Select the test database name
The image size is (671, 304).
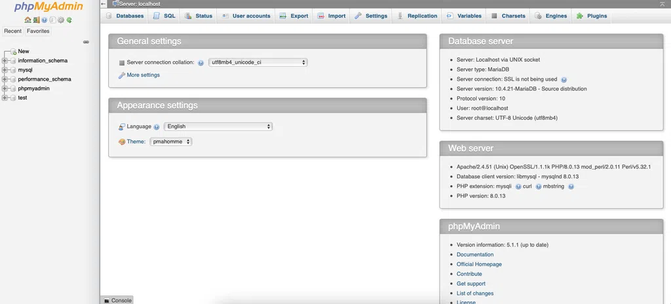22,98
